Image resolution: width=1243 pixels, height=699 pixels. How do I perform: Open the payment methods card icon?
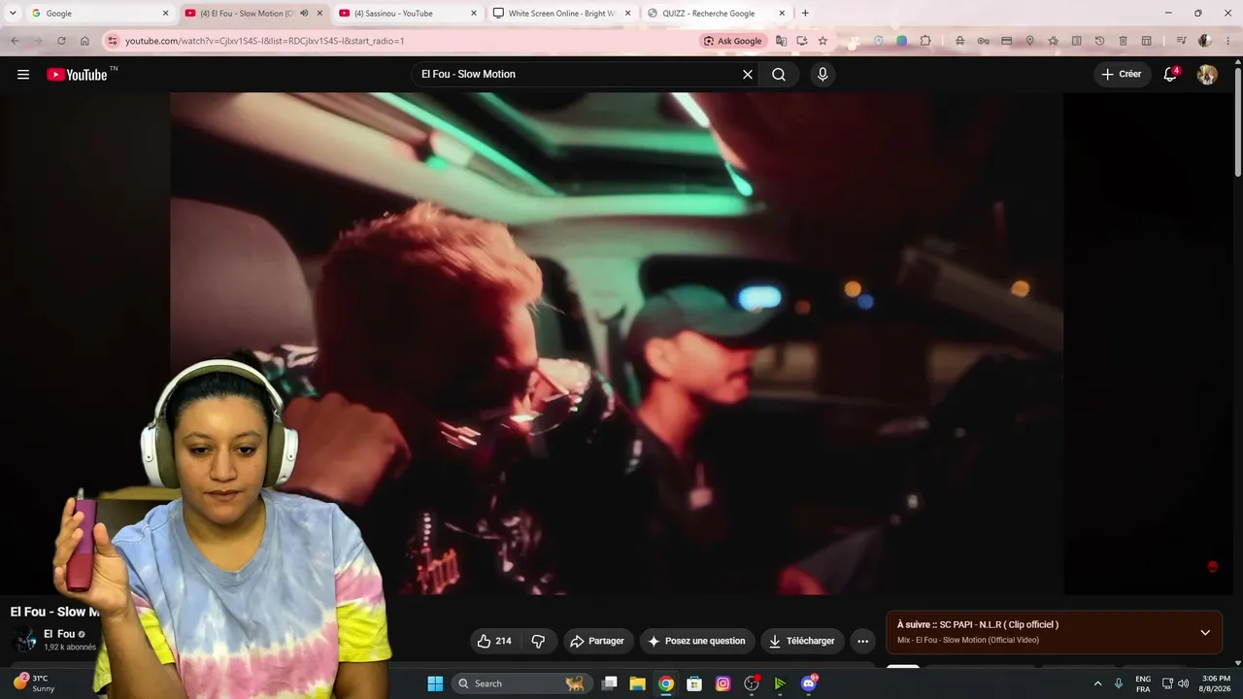1006,41
